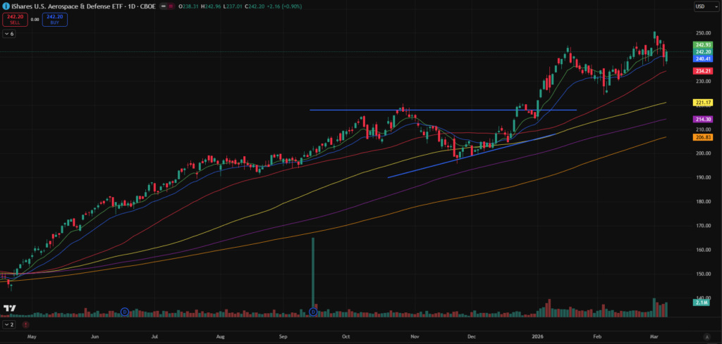Click the purple 214.30 moving average label
Image resolution: width=722 pixels, height=344 pixels.
click(702, 120)
